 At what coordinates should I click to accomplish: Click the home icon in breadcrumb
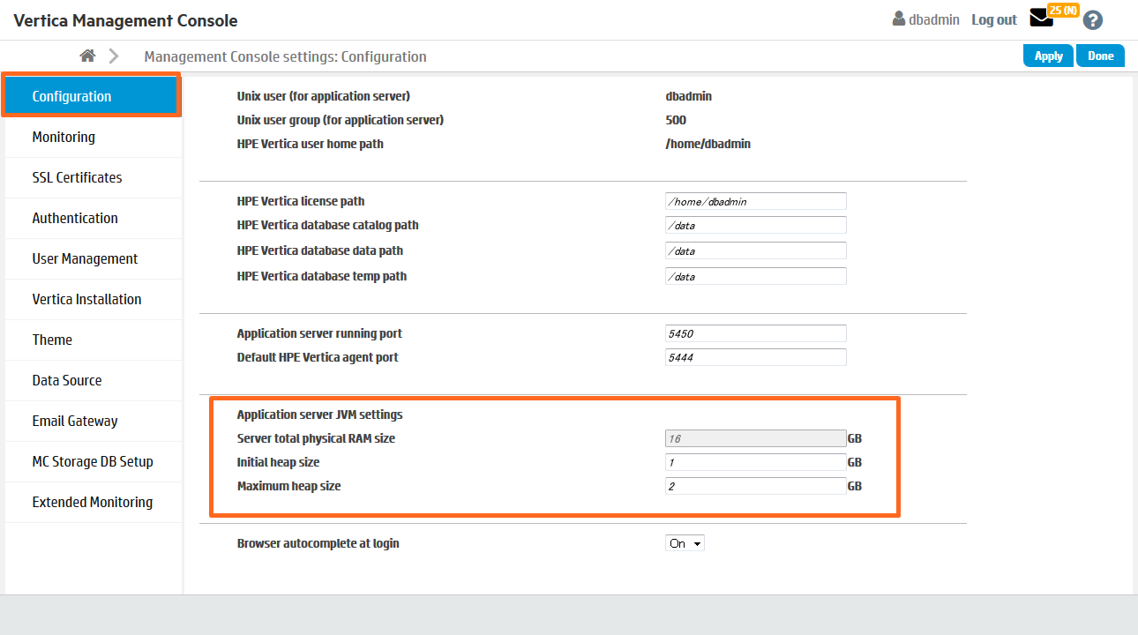87,56
